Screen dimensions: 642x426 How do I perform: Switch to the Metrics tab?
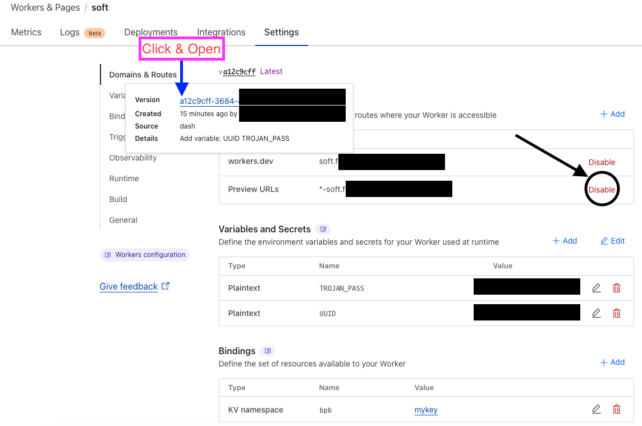[x=26, y=32]
